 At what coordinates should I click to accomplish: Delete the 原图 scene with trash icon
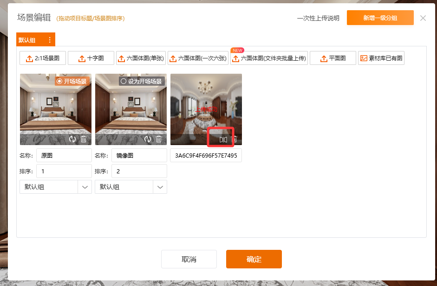[84, 139]
